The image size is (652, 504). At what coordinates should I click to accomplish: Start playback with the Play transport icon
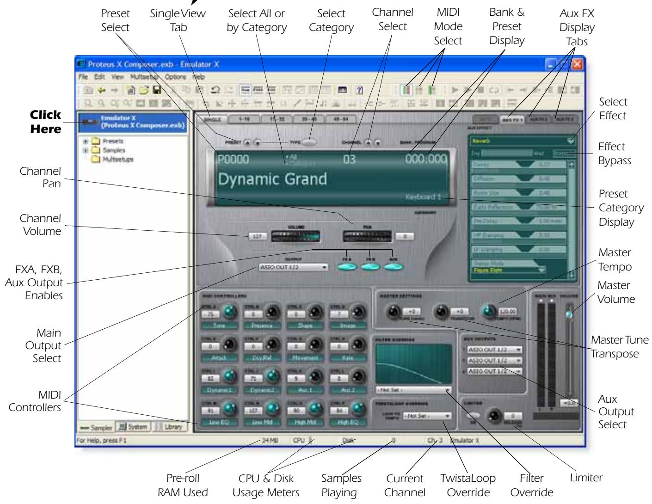click(455, 90)
